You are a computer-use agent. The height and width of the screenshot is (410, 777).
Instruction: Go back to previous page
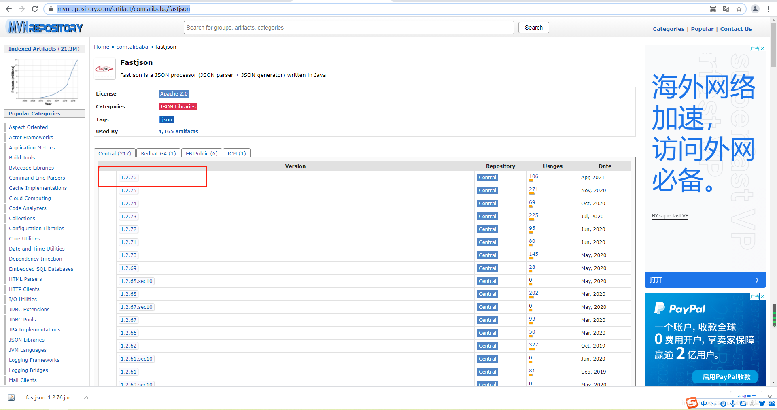8,9
